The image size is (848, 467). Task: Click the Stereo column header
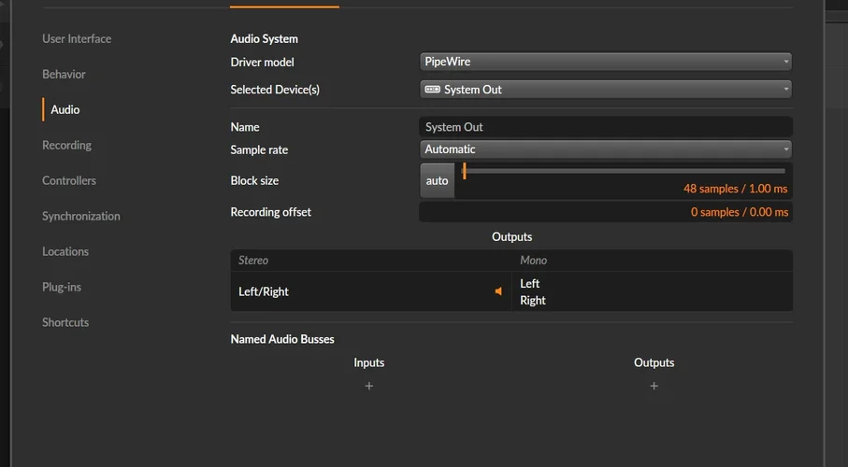click(x=253, y=260)
